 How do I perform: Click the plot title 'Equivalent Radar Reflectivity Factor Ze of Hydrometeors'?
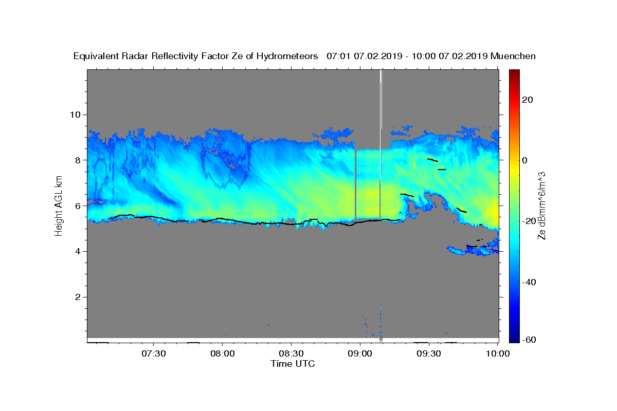[x=195, y=57]
